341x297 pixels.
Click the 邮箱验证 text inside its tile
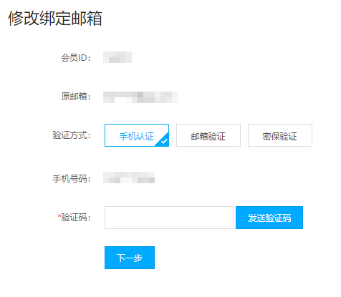(x=208, y=137)
